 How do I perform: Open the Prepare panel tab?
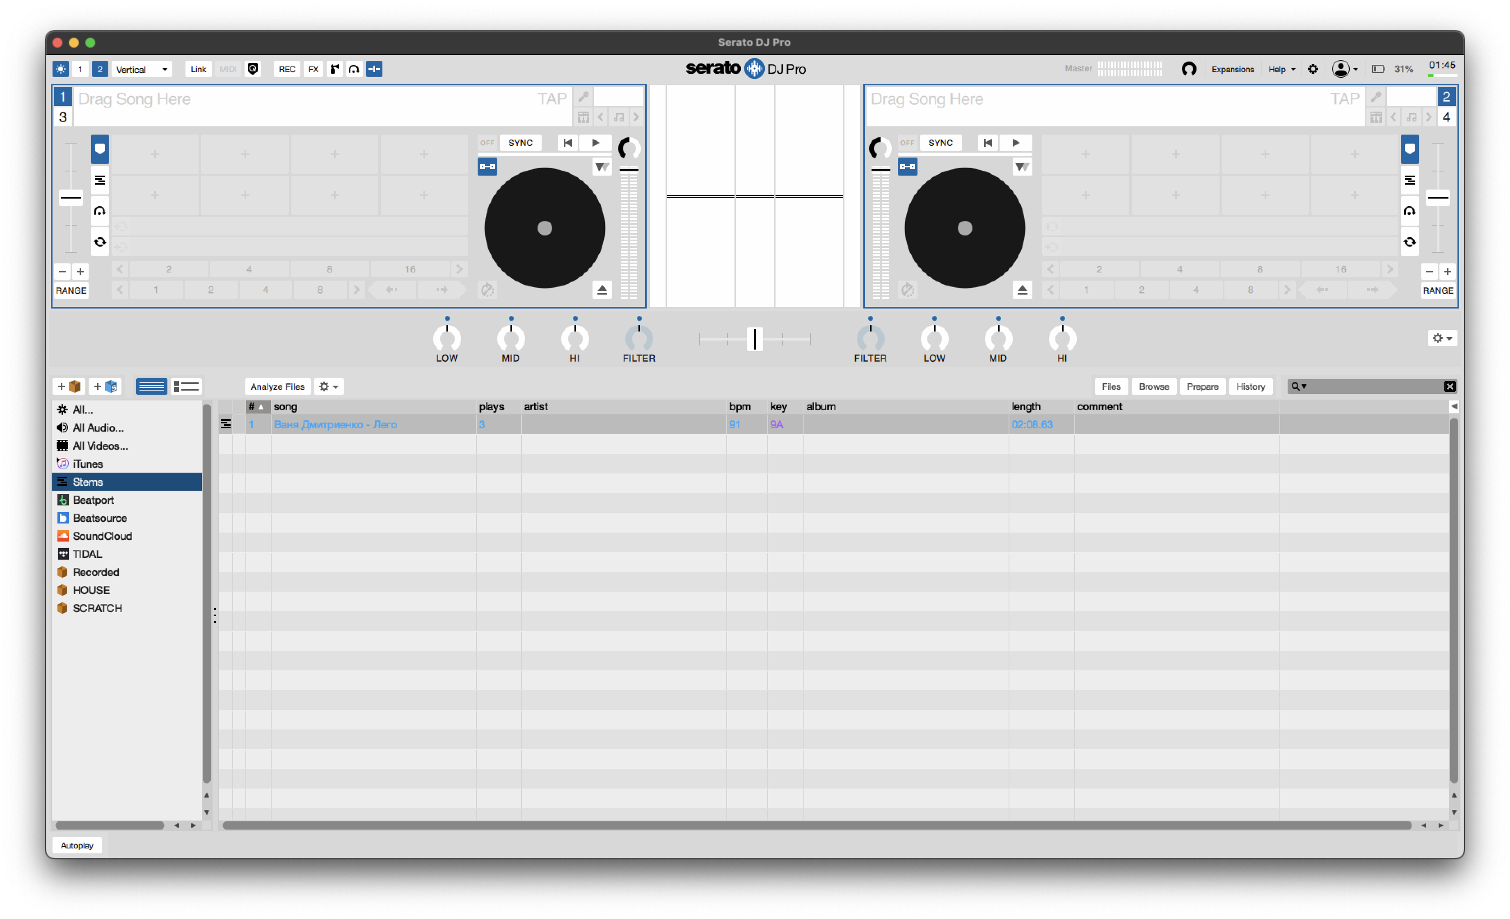click(1202, 386)
